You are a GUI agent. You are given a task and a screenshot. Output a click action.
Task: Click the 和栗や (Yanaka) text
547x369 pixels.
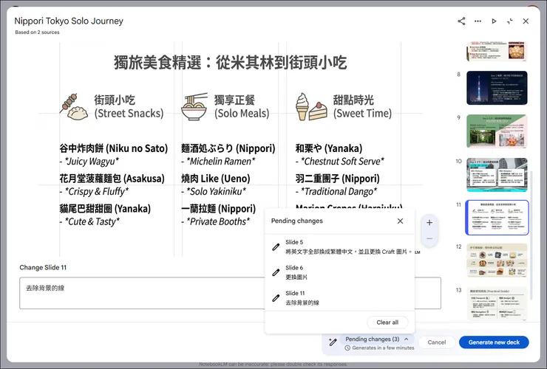(x=329, y=148)
